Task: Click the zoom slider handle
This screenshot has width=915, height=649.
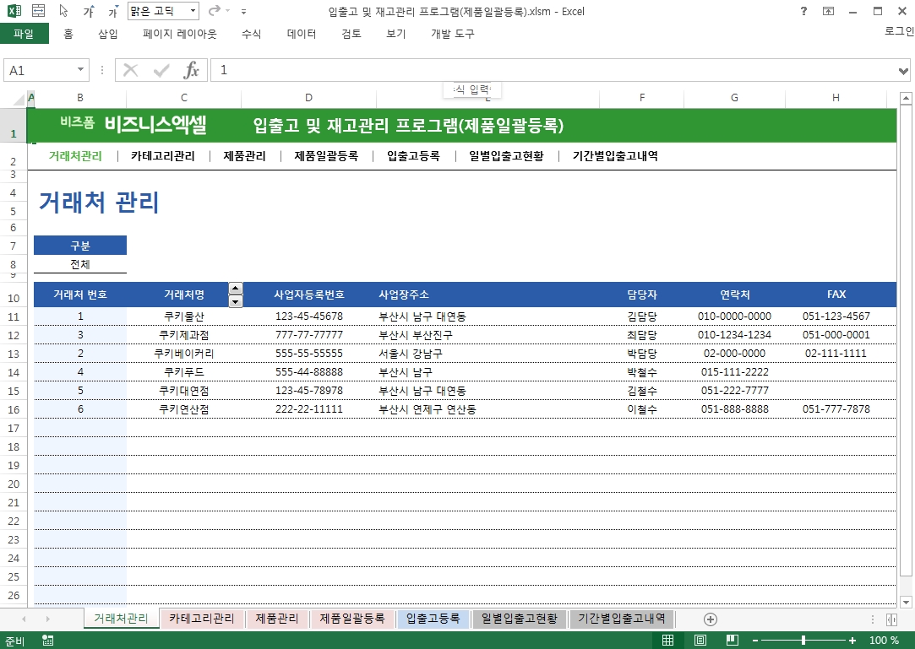Action: click(803, 641)
